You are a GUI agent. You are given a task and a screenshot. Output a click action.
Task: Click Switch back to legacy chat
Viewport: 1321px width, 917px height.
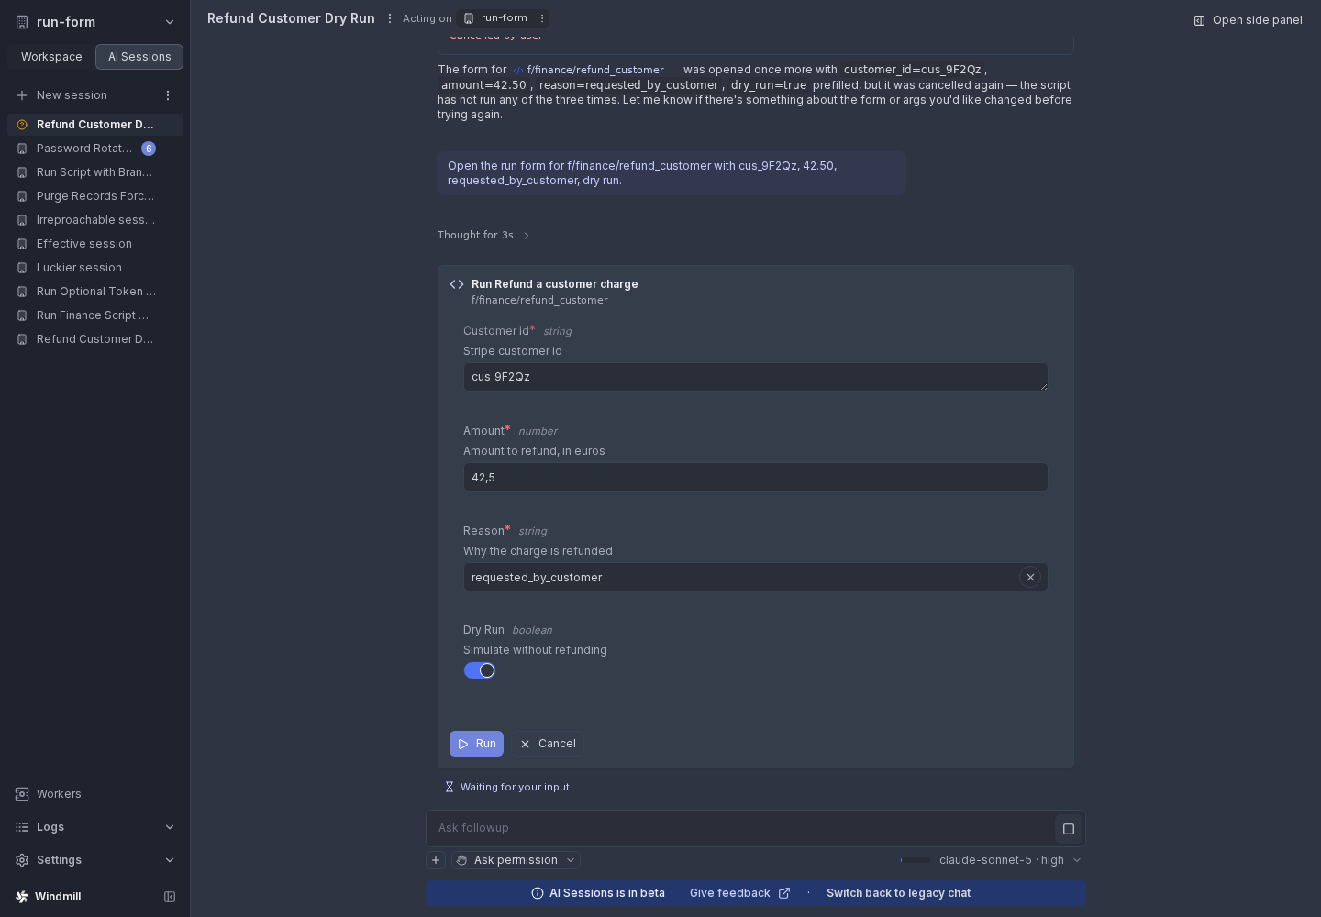[x=898, y=893]
